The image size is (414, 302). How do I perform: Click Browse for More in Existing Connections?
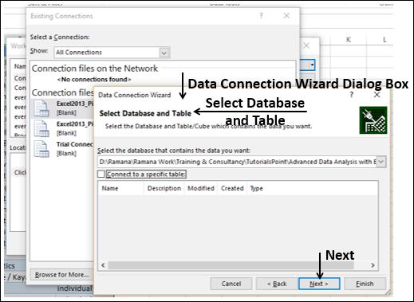(x=61, y=275)
